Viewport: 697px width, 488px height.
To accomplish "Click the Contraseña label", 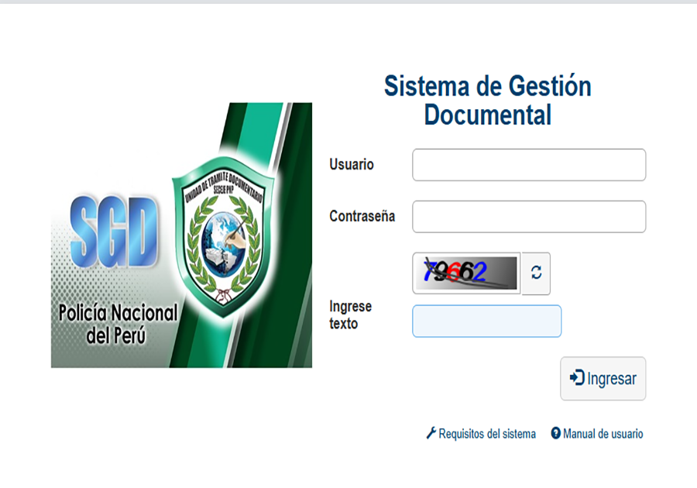I will (362, 216).
